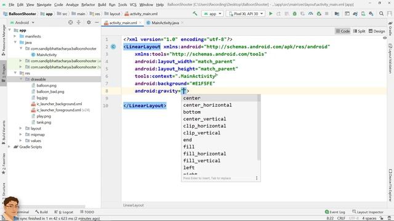Click the Make Project hammer icon

point(195,14)
